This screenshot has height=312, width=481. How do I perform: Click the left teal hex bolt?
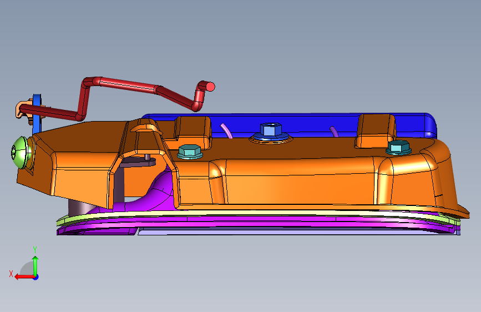click(x=190, y=151)
